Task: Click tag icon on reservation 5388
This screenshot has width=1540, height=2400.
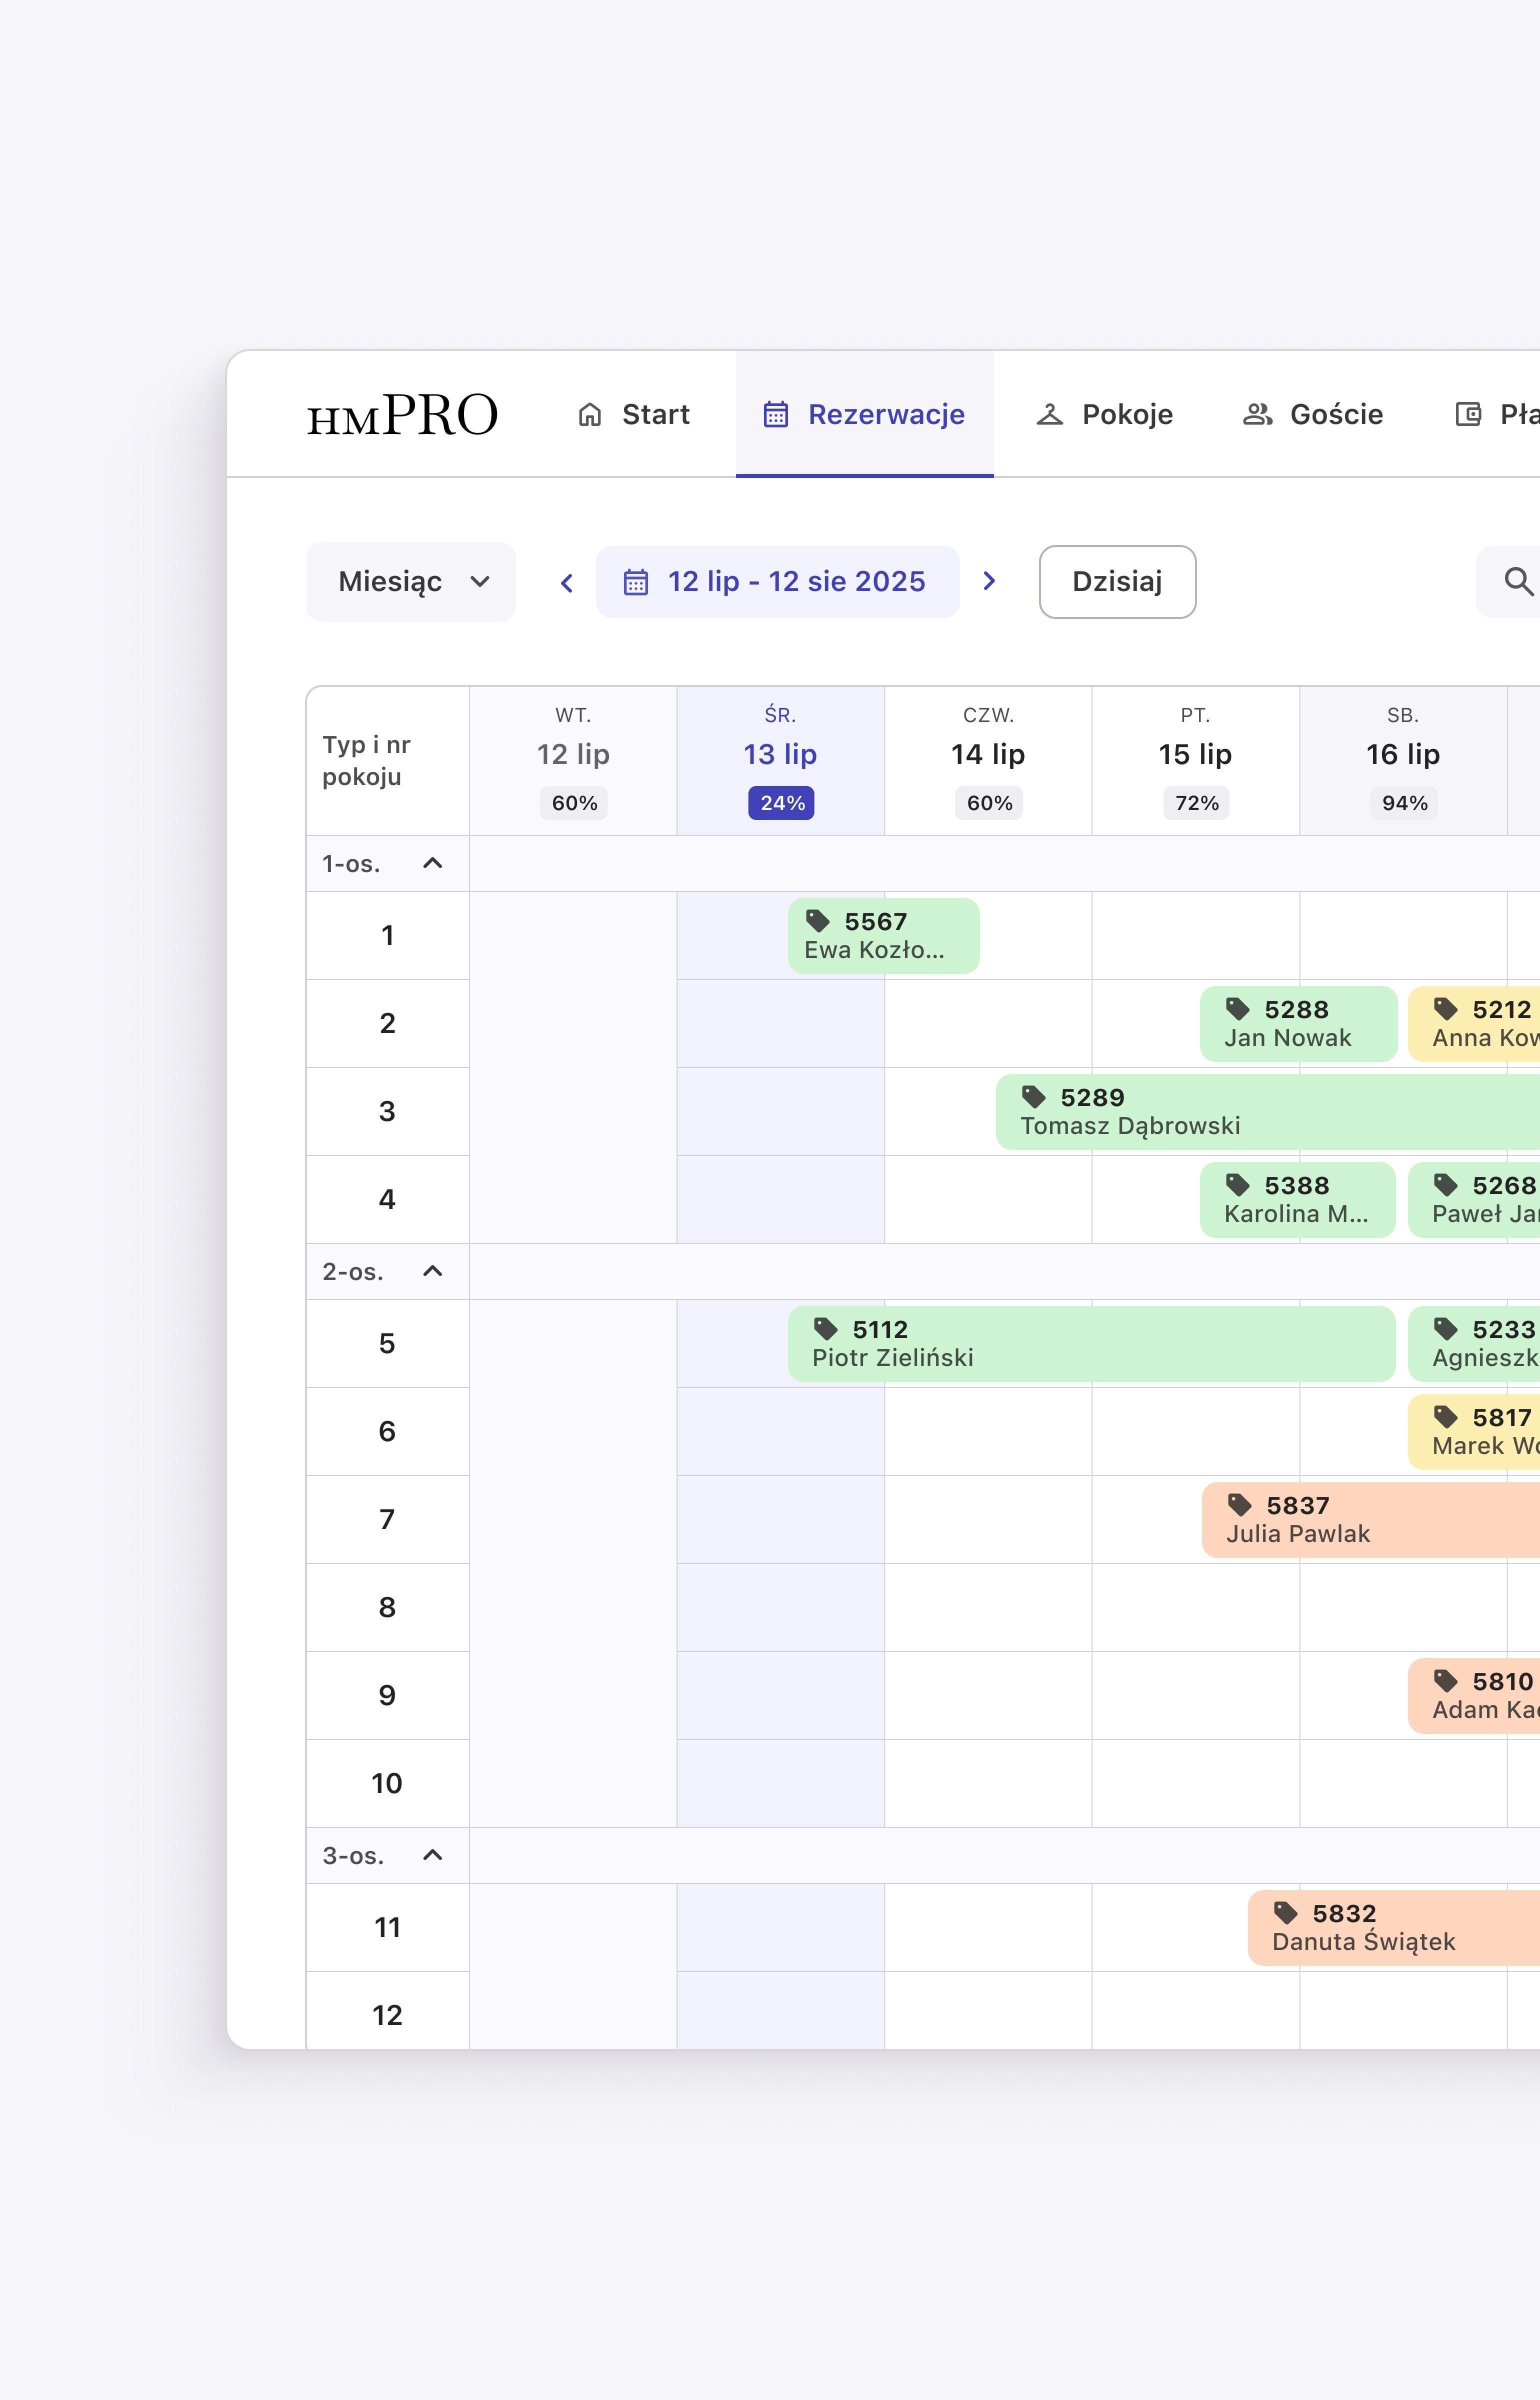Action: pyautogui.click(x=1238, y=1185)
